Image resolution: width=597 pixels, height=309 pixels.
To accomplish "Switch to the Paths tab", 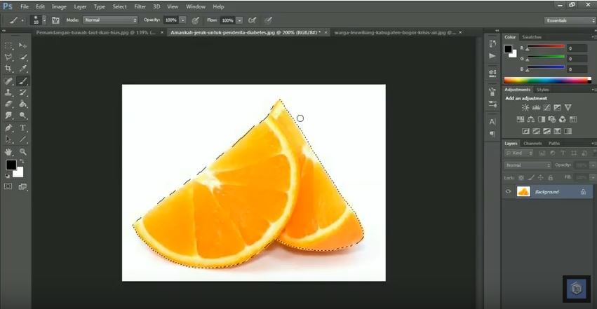I will click(x=554, y=143).
